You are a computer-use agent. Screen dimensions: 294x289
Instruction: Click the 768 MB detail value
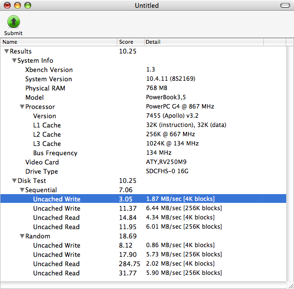coord(157,88)
